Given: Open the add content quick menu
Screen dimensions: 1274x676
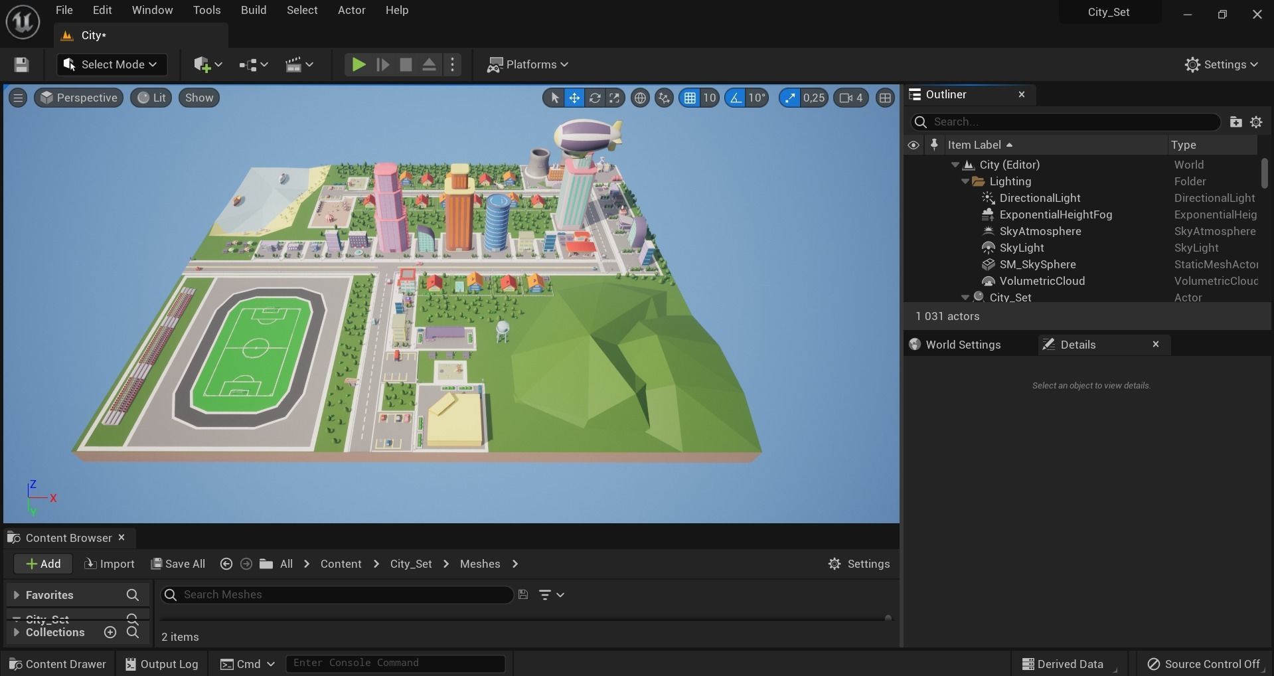Looking at the screenshot, I should coord(207,64).
